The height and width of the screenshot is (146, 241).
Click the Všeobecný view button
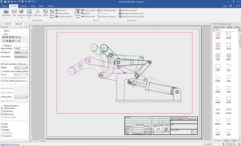coord(61,10)
